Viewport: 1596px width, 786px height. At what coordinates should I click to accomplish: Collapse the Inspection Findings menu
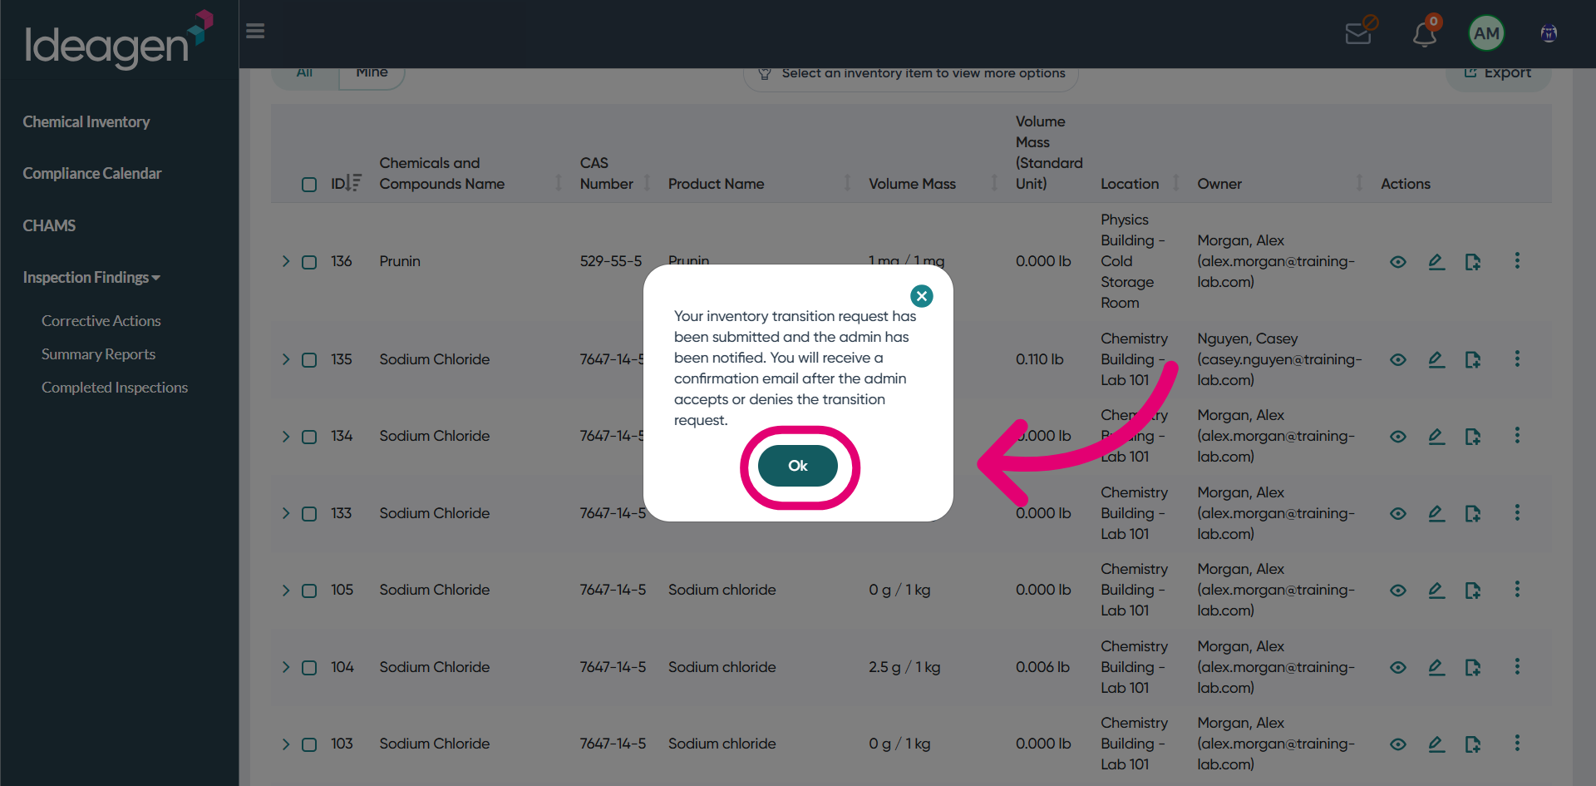[x=91, y=278]
